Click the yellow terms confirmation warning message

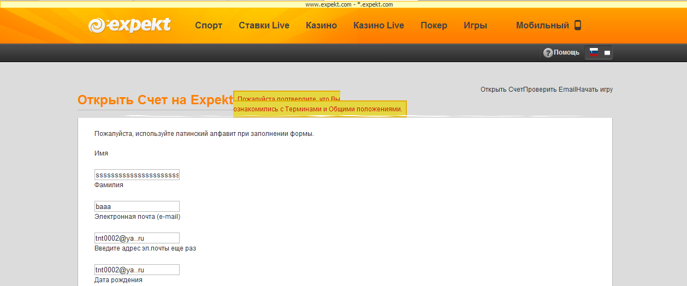(319, 104)
